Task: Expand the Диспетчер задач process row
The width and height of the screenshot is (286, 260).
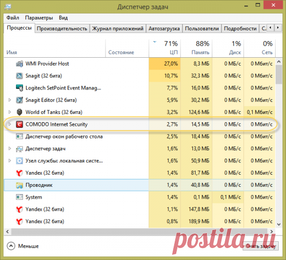Action: [10, 149]
